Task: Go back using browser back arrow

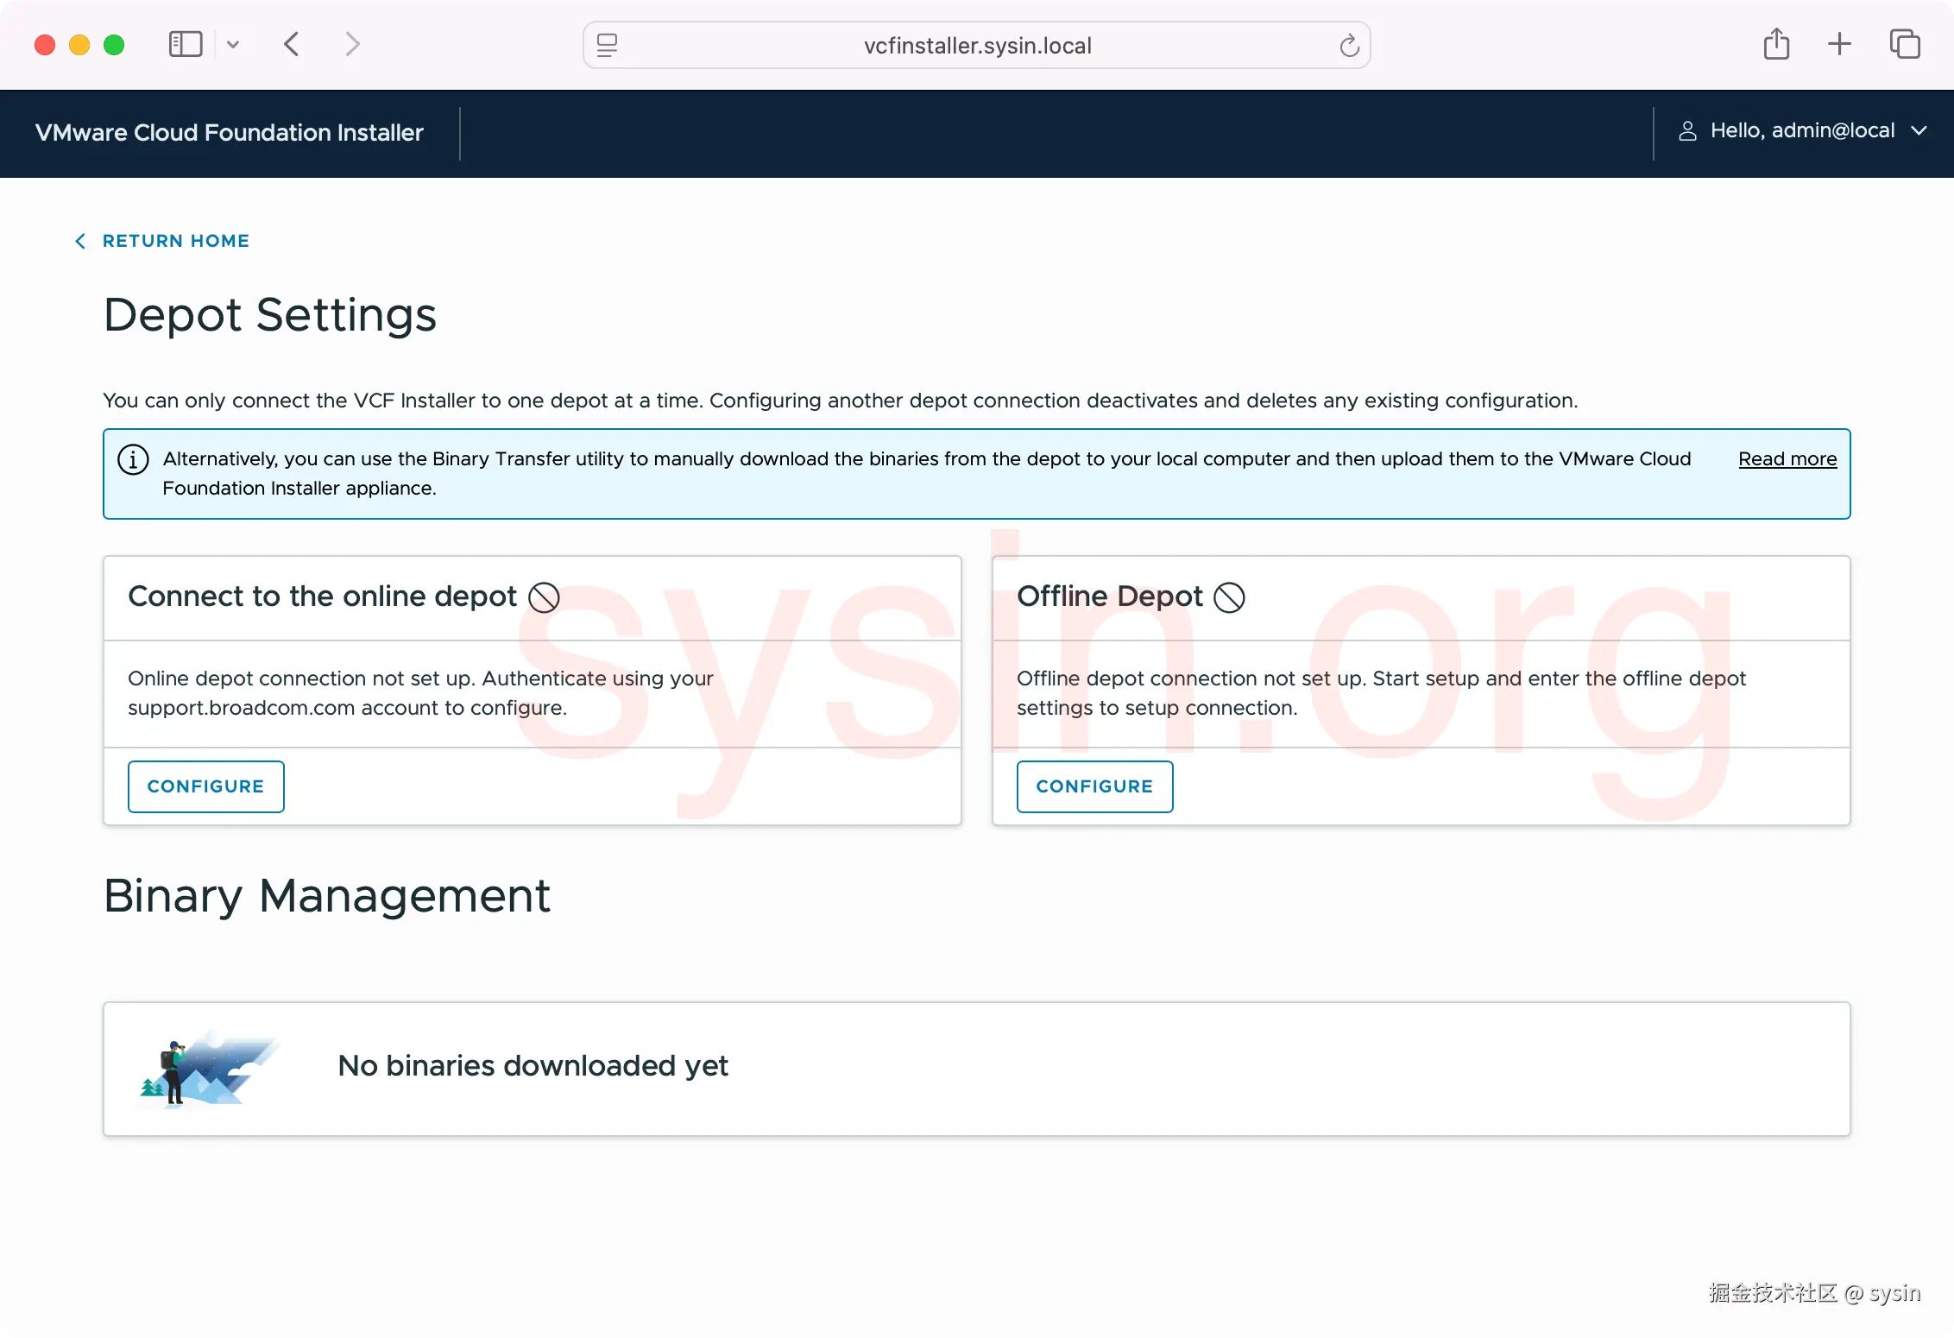Action: point(292,44)
